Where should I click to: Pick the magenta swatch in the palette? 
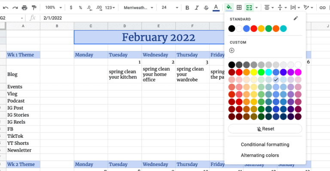(x=298, y=72)
